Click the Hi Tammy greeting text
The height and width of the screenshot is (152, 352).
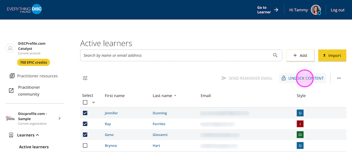[299, 10]
